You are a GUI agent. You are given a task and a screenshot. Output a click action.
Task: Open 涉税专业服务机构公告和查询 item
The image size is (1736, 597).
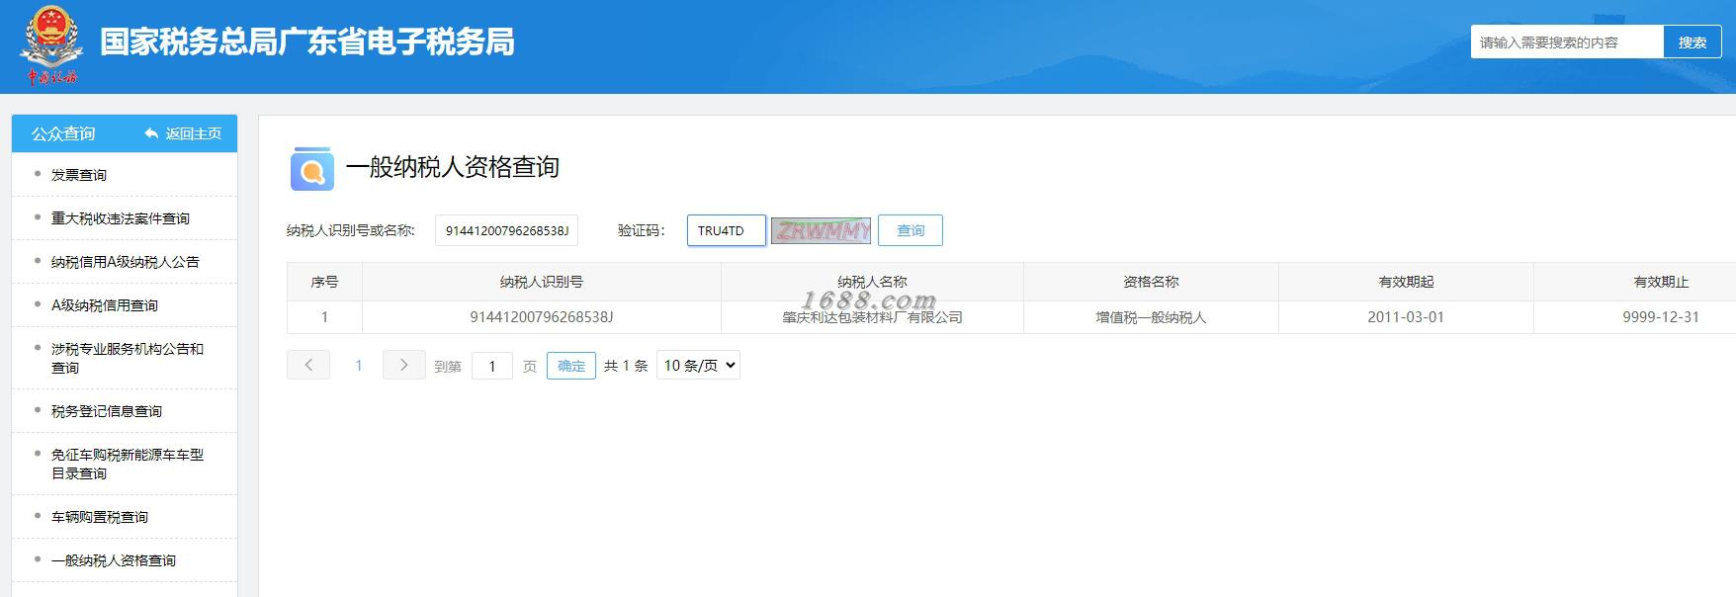point(128,358)
